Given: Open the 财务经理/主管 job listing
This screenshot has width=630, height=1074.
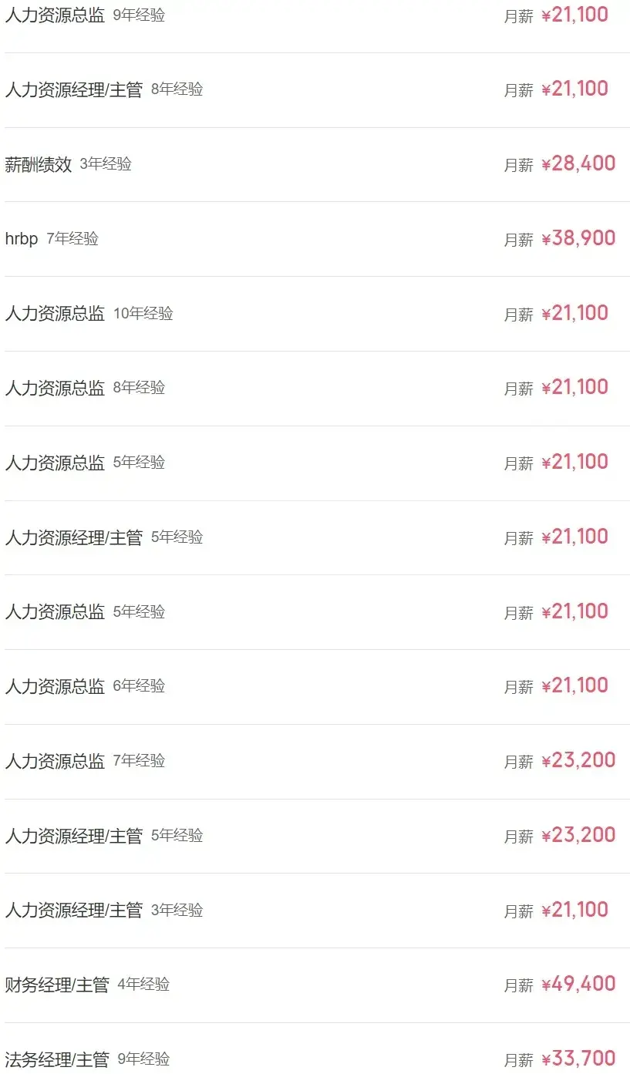Looking at the screenshot, I should [x=57, y=985].
